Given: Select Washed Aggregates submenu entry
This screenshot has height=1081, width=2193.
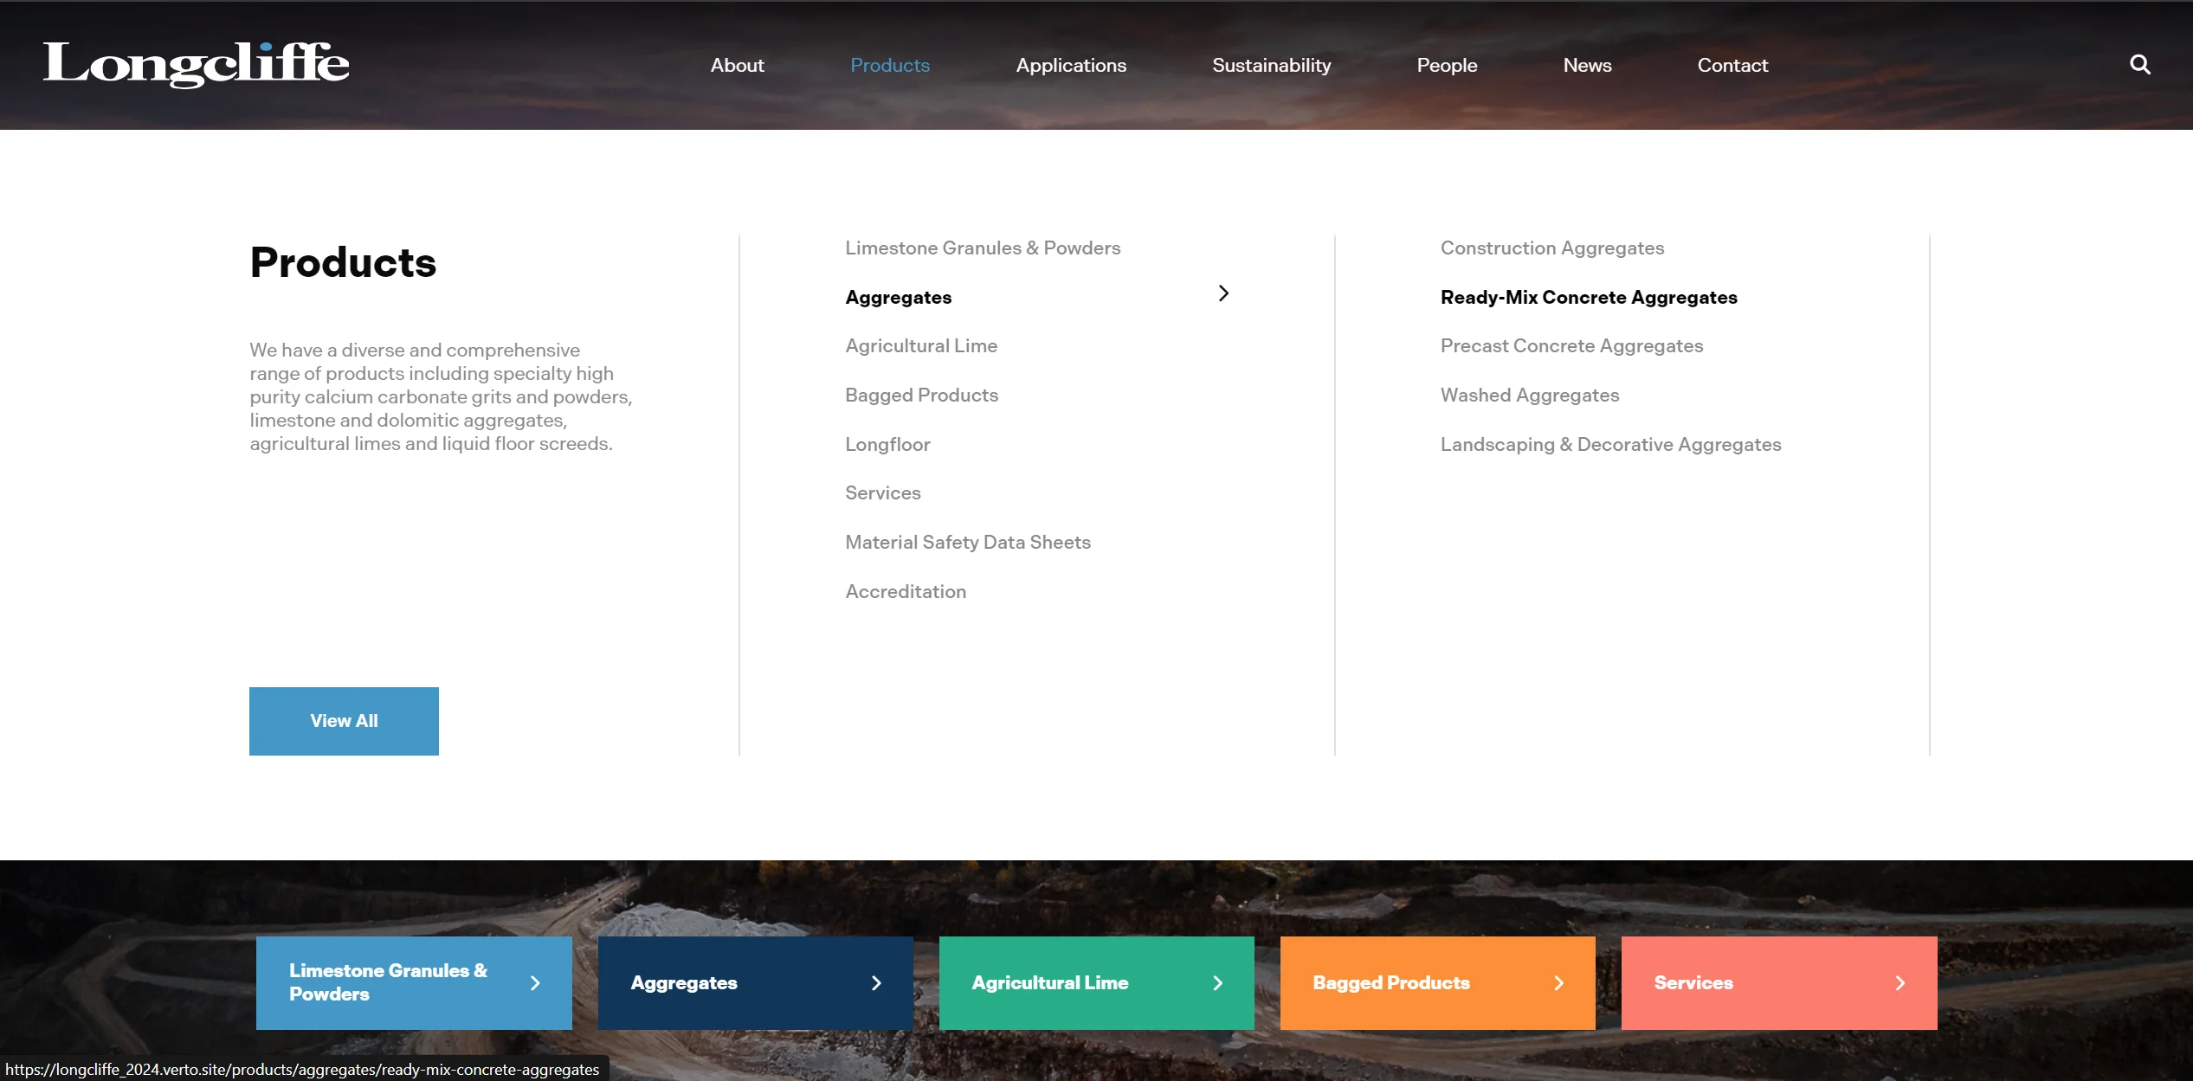Looking at the screenshot, I should [x=1529, y=396].
